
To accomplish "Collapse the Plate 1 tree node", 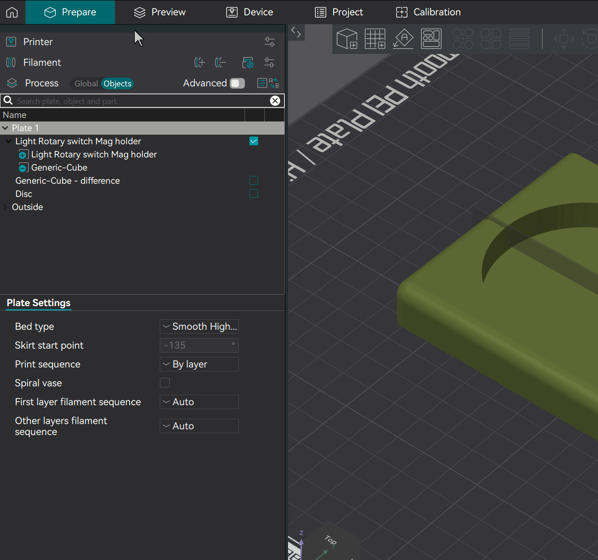I will click(x=5, y=128).
